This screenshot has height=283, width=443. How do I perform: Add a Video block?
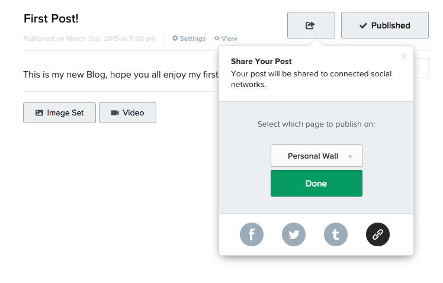click(127, 112)
